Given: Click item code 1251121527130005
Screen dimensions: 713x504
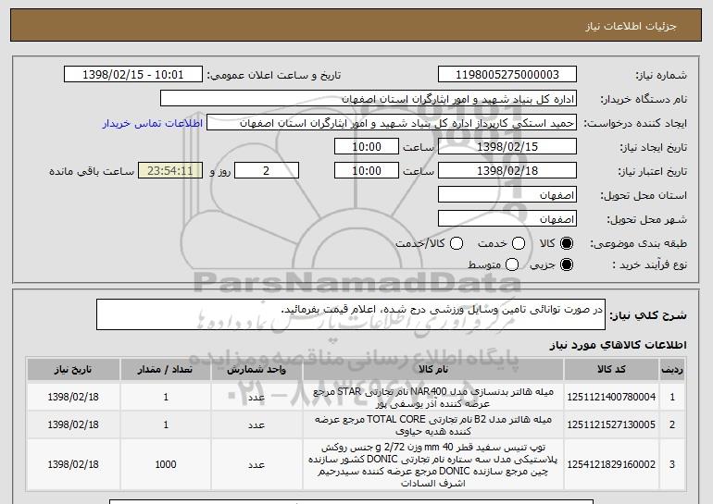Looking at the screenshot, I should click(x=611, y=424).
